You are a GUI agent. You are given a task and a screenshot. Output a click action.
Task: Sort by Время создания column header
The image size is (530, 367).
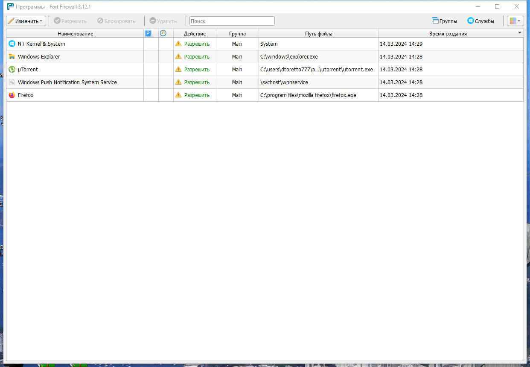[x=451, y=33]
